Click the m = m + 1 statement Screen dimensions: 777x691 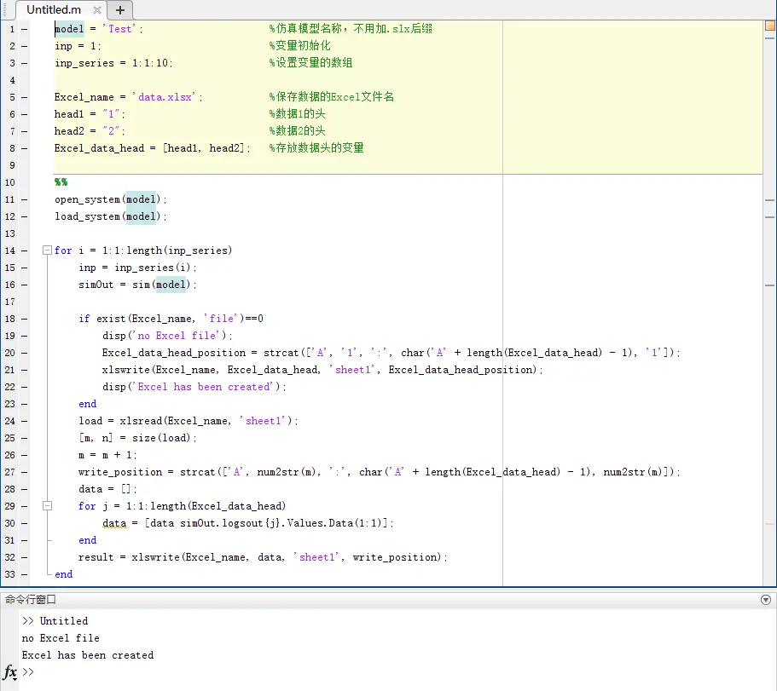(107, 455)
